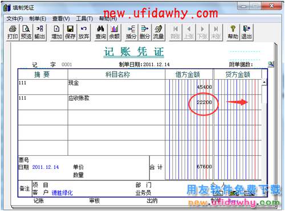Click the total debit value 67600
Screen dimensions: 285x211
tap(204, 167)
